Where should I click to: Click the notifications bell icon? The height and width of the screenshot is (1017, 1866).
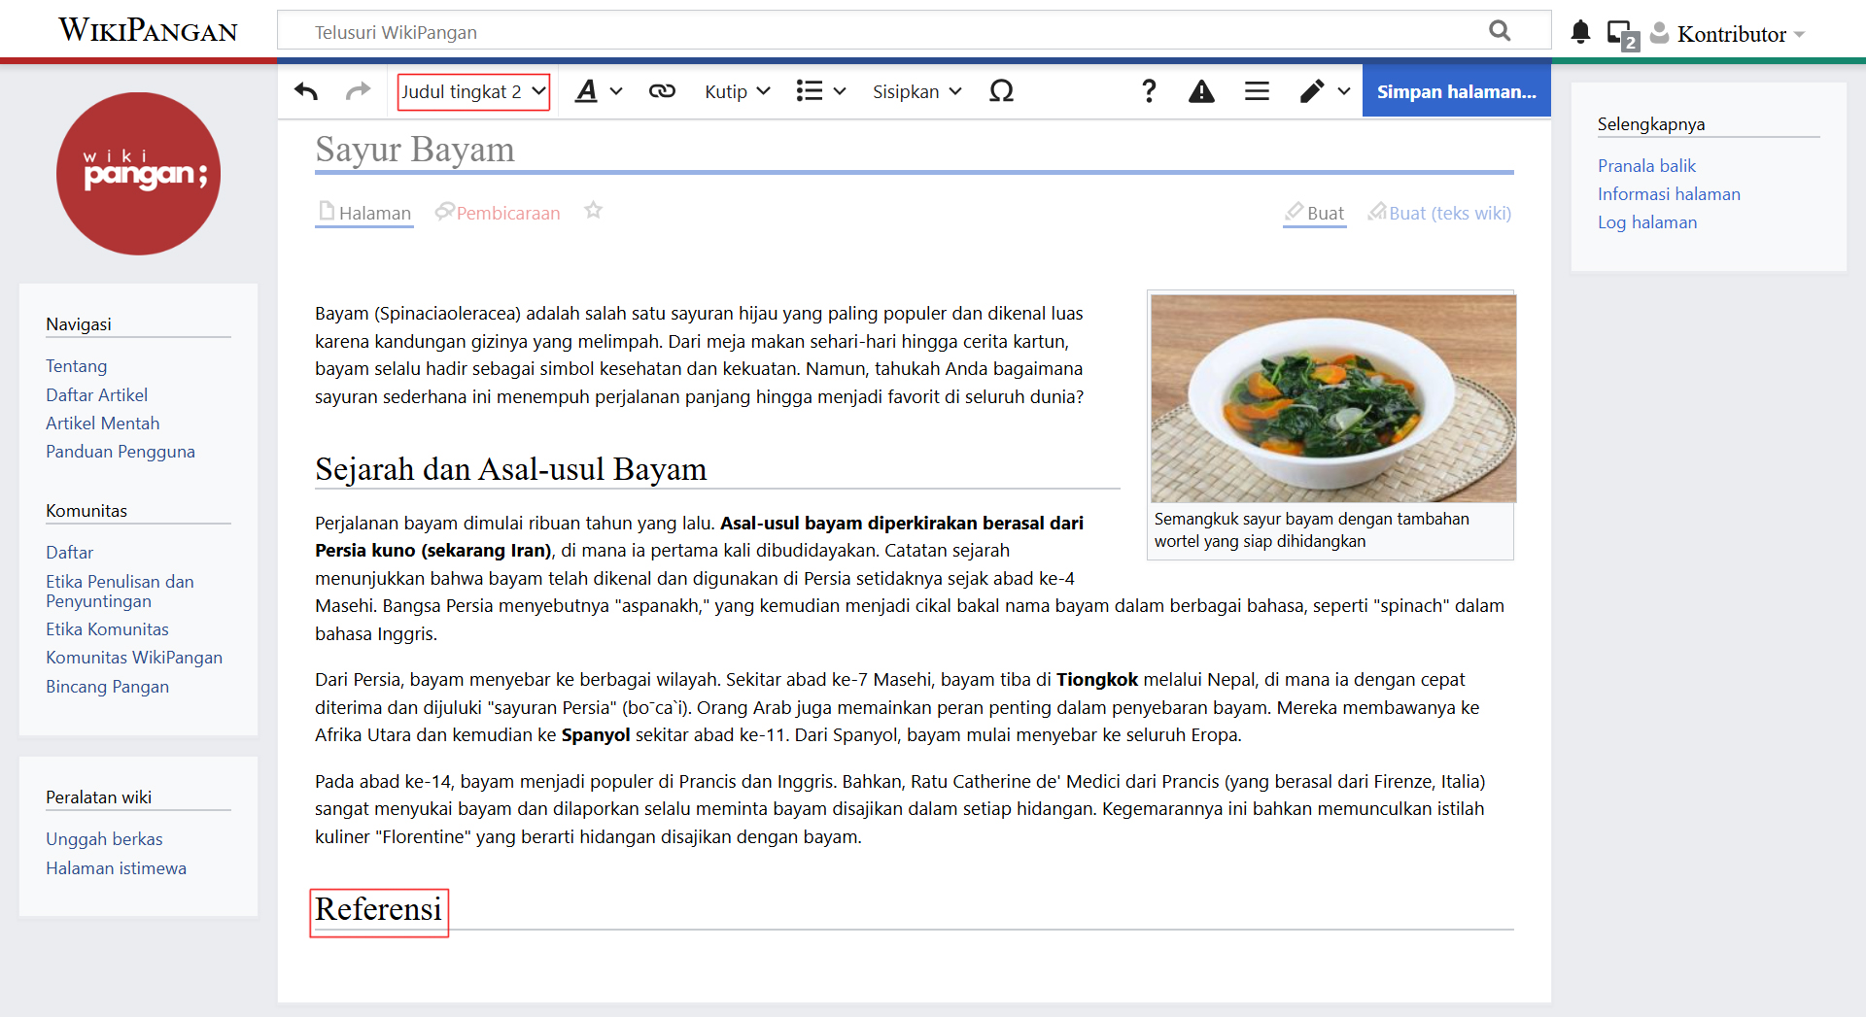point(1580,33)
